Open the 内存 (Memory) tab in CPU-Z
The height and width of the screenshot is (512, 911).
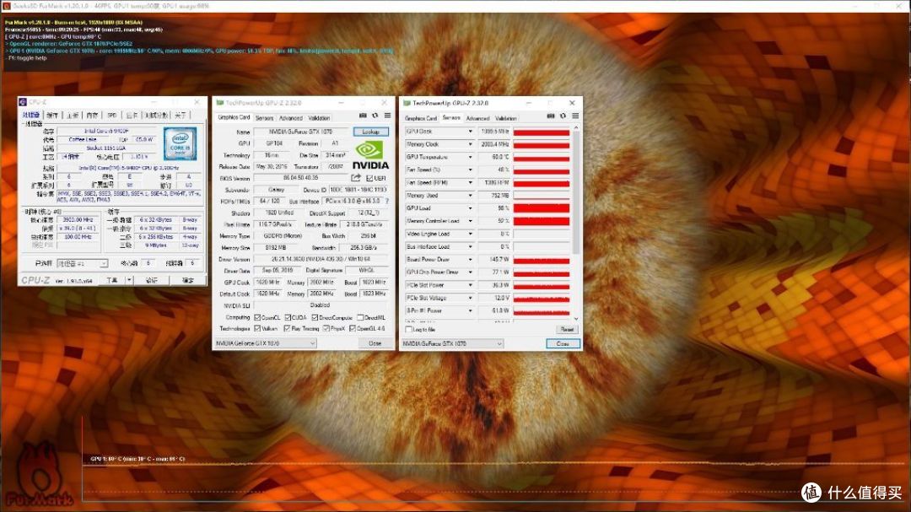tap(92, 115)
